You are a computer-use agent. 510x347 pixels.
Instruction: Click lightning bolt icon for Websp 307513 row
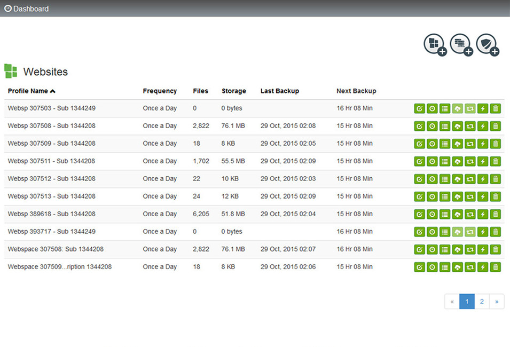click(483, 197)
